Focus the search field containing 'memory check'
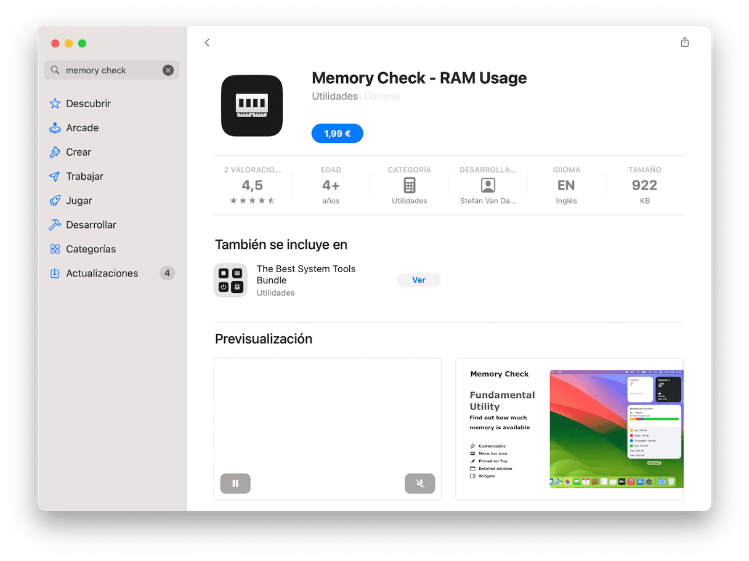749x561 pixels. pyautogui.click(x=111, y=70)
